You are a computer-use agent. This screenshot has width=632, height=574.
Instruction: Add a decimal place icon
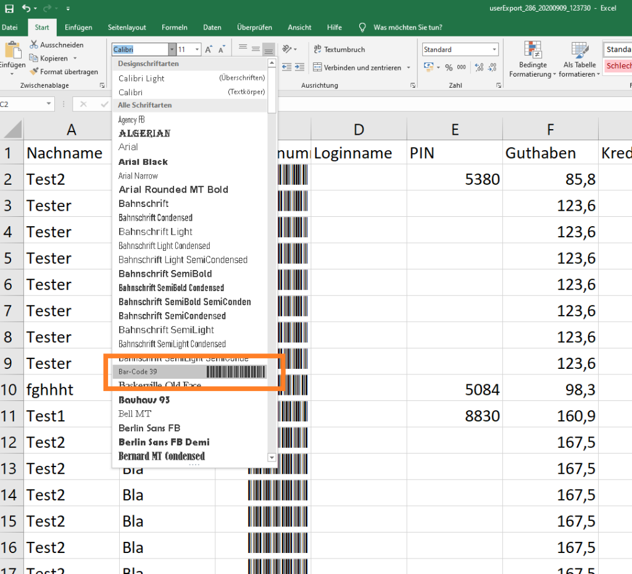tap(479, 67)
